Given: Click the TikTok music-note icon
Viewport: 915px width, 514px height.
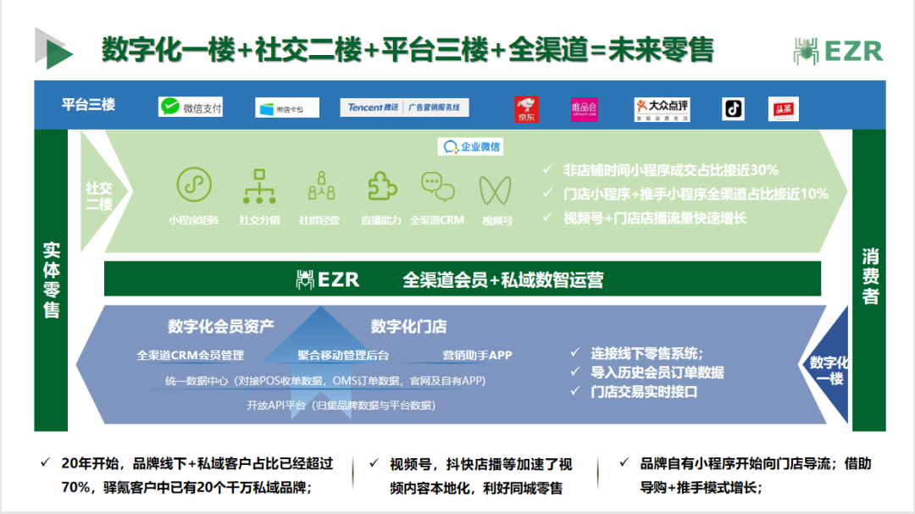Looking at the screenshot, I should click(x=733, y=108).
